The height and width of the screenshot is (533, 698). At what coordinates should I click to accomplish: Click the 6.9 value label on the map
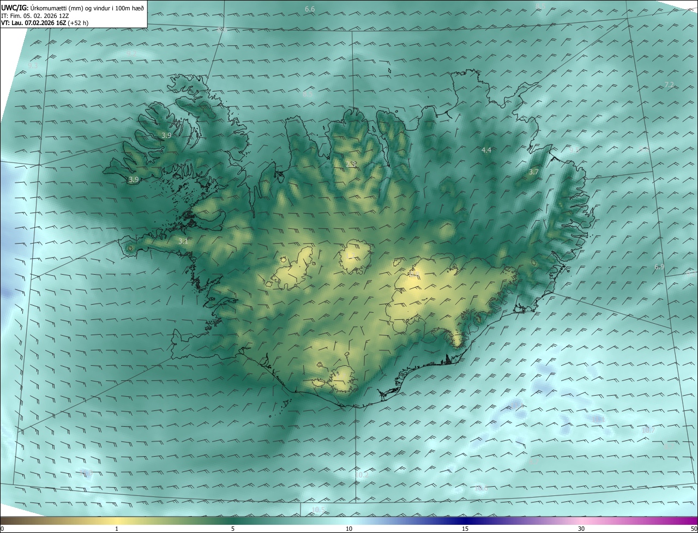point(659,266)
